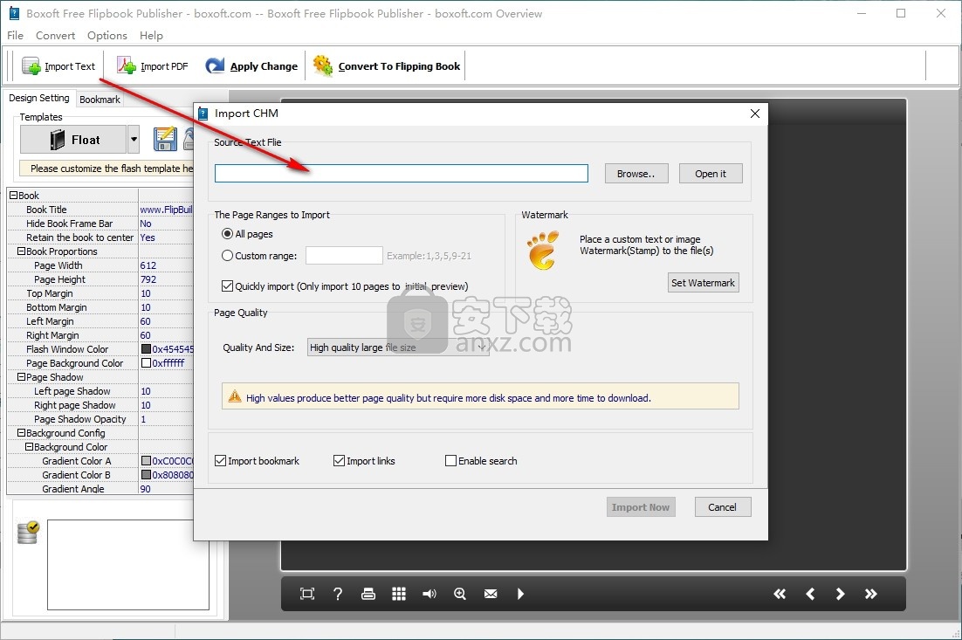Click the Gradient Color B swatch
The image size is (962, 640).
(x=146, y=475)
